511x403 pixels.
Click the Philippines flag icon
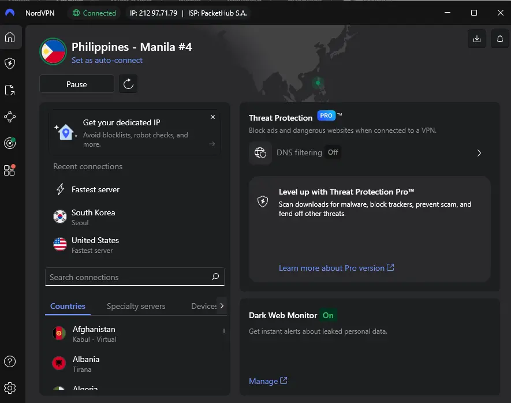tap(53, 51)
